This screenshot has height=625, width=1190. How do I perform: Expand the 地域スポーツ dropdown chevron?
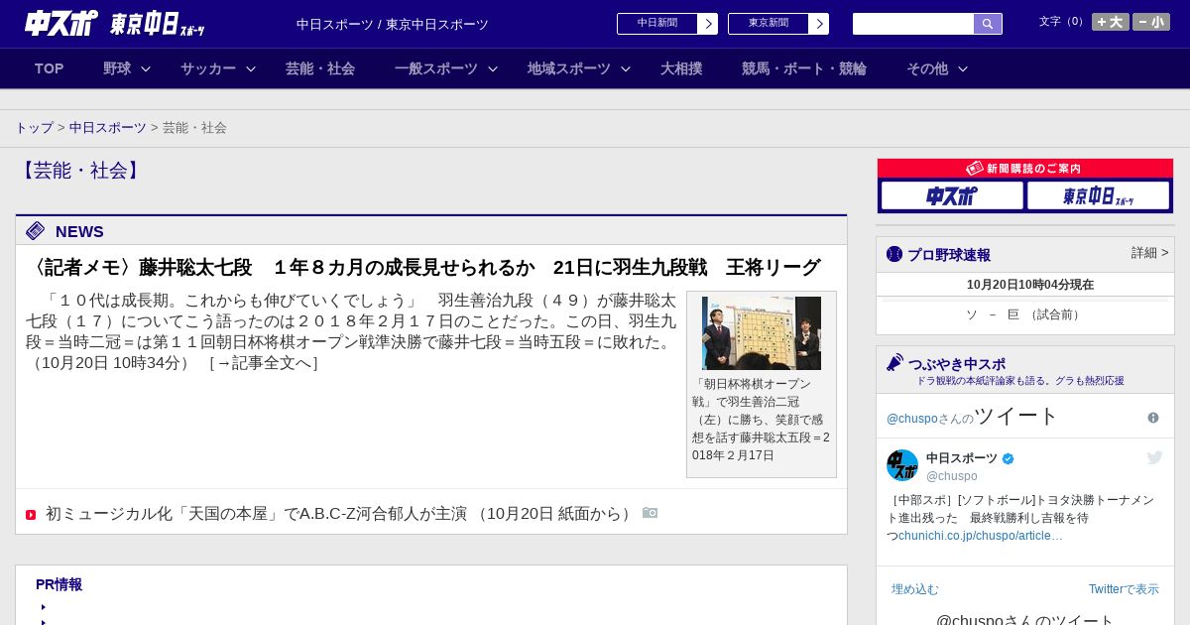tap(626, 68)
